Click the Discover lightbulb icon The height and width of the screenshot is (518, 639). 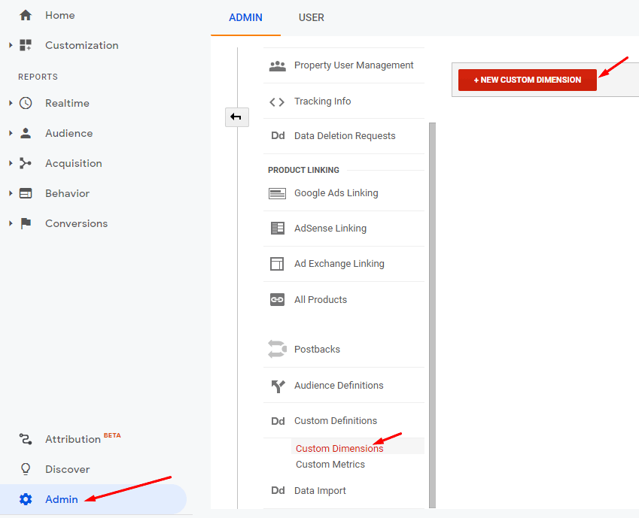26,469
